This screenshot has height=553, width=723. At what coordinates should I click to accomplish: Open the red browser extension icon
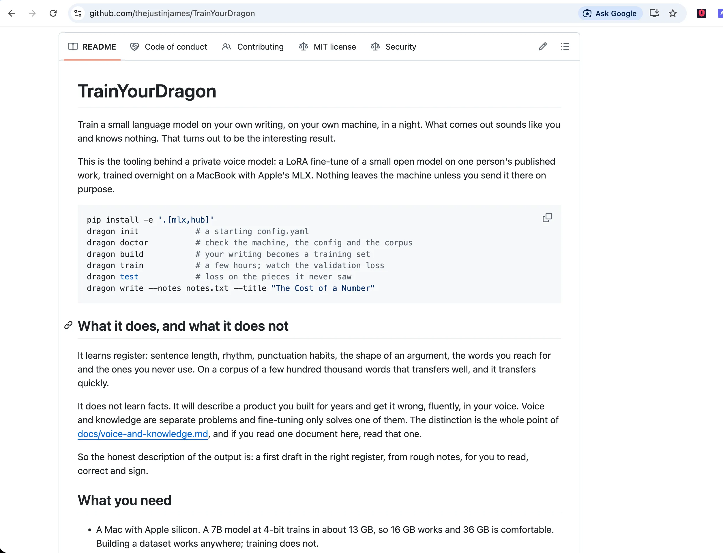(x=701, y=13)
